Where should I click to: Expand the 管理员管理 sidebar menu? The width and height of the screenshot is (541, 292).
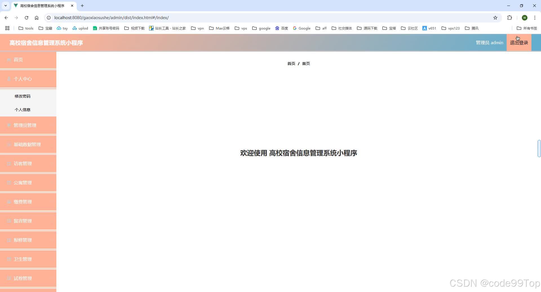pyautogui.click(x=28, y=125)
